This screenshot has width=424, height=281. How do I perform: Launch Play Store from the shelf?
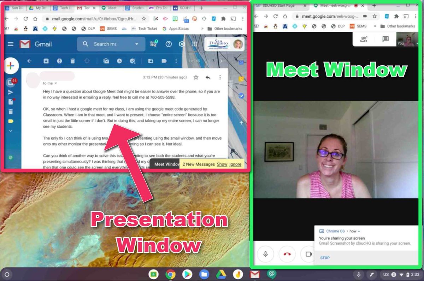[x=187, y=274]
